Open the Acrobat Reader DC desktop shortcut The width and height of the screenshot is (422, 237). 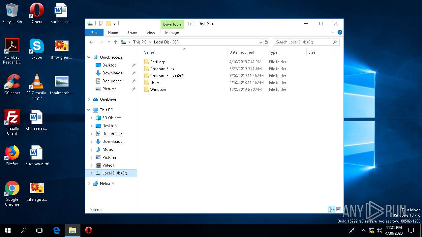click(x=12, y=51)
